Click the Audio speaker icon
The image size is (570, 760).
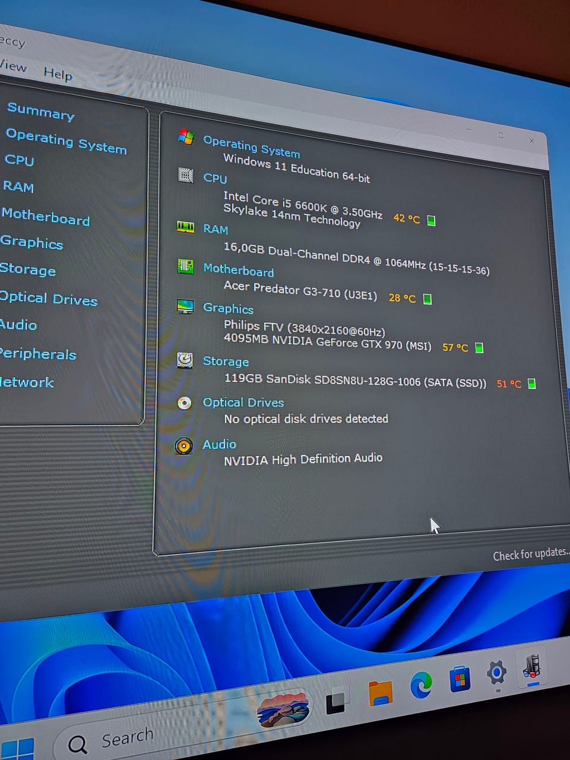point(184,445)
